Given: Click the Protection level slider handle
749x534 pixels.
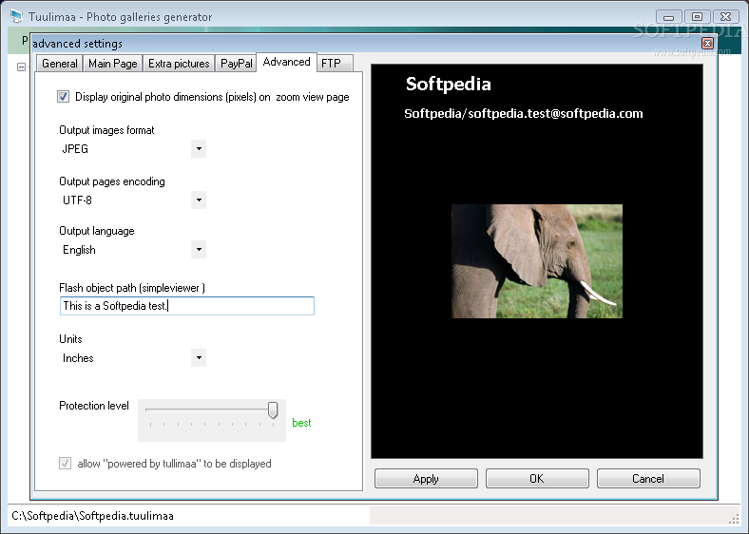Looking at the screenshot, I should tap(273, 410).
